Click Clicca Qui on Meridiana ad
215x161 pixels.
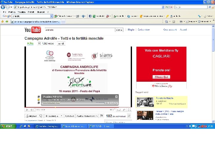[161, 77]
